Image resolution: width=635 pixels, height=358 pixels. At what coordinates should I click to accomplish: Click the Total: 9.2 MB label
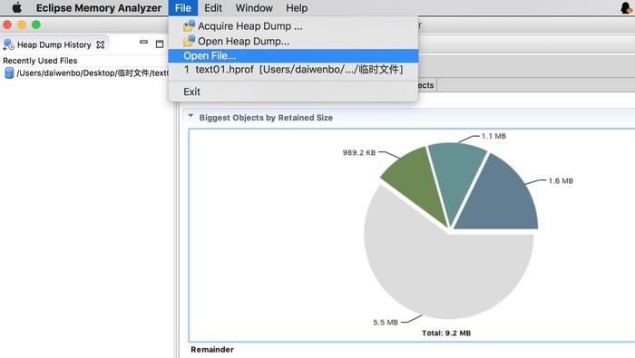click(446, 334)
